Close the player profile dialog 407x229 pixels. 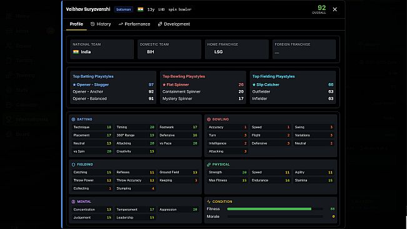point(335,9)
